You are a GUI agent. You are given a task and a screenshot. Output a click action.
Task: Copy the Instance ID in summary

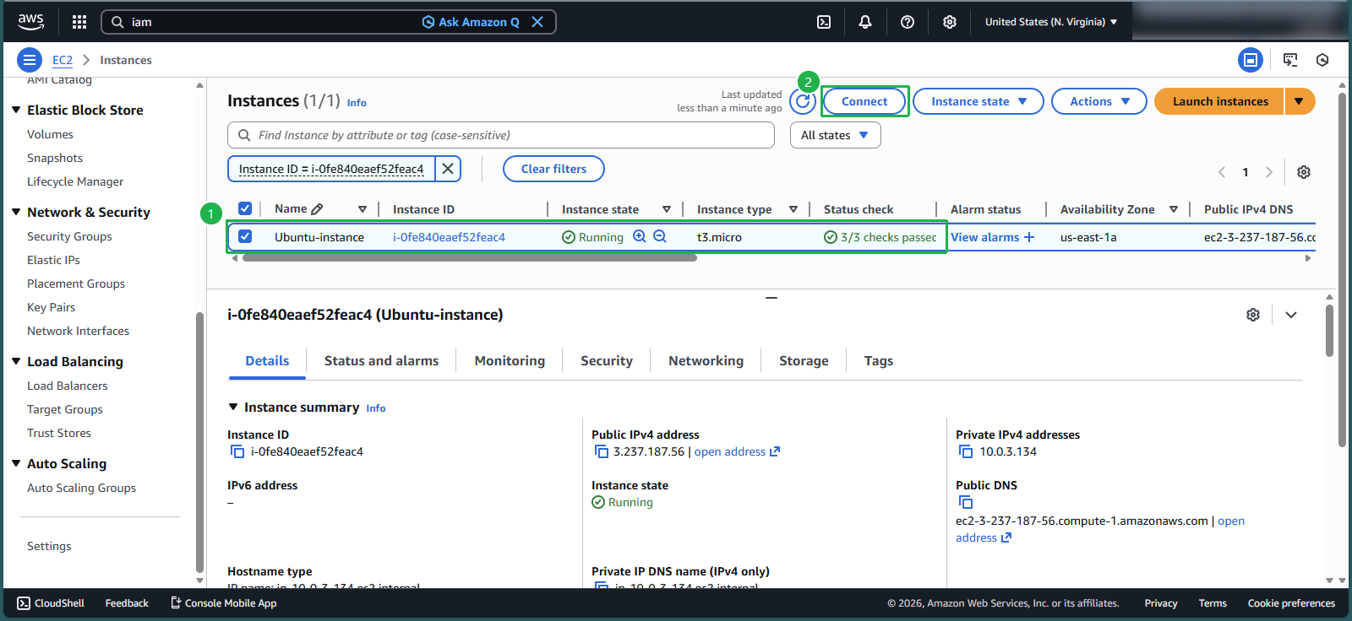[x=237, y=451]
